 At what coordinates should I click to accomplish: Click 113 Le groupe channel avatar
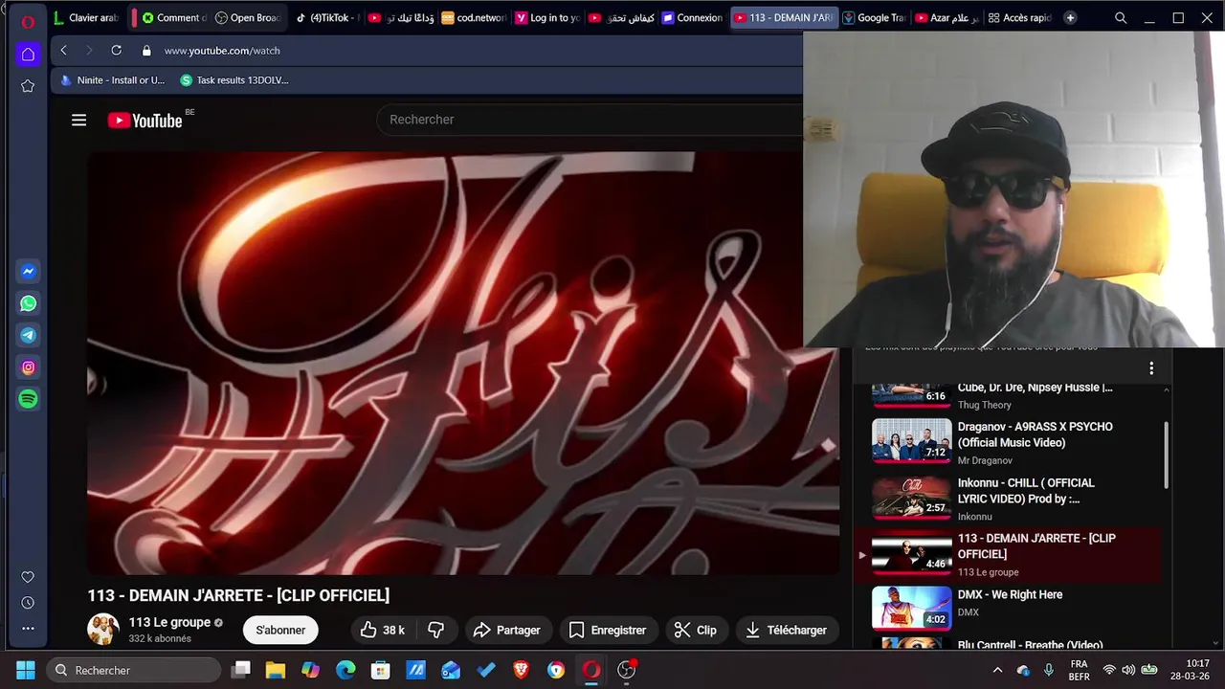(x=103, y=629)
